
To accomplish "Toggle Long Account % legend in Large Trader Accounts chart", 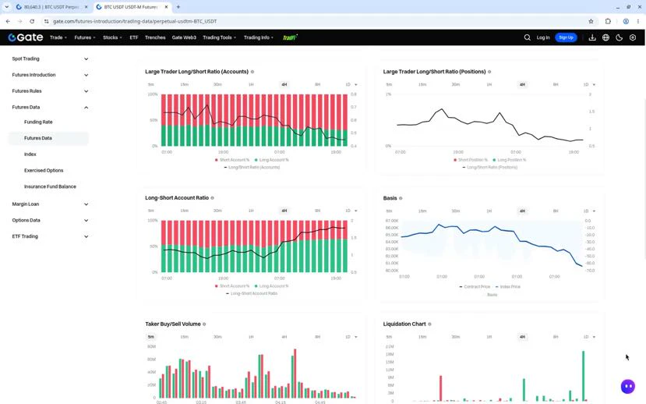I will (271, 160).
